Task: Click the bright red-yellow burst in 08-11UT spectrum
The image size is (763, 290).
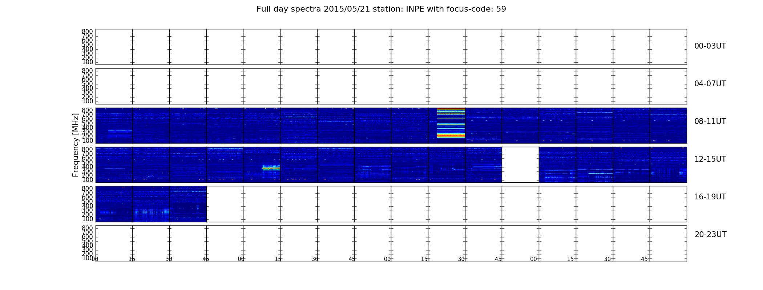Action: tap(451, 123)
